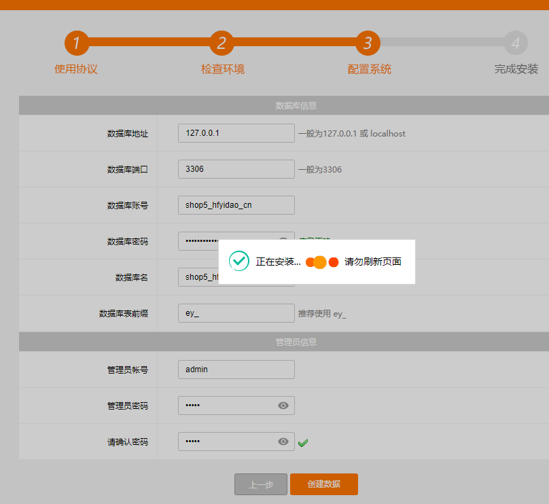
Task: Focus the 数据库端口 field containing 3306
Action: point(236,169)
